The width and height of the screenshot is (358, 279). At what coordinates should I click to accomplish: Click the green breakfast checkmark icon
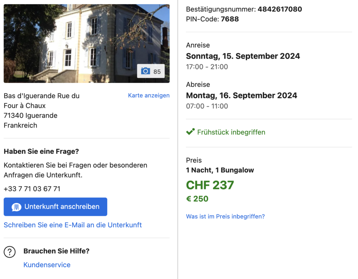(x=191, y=132)
